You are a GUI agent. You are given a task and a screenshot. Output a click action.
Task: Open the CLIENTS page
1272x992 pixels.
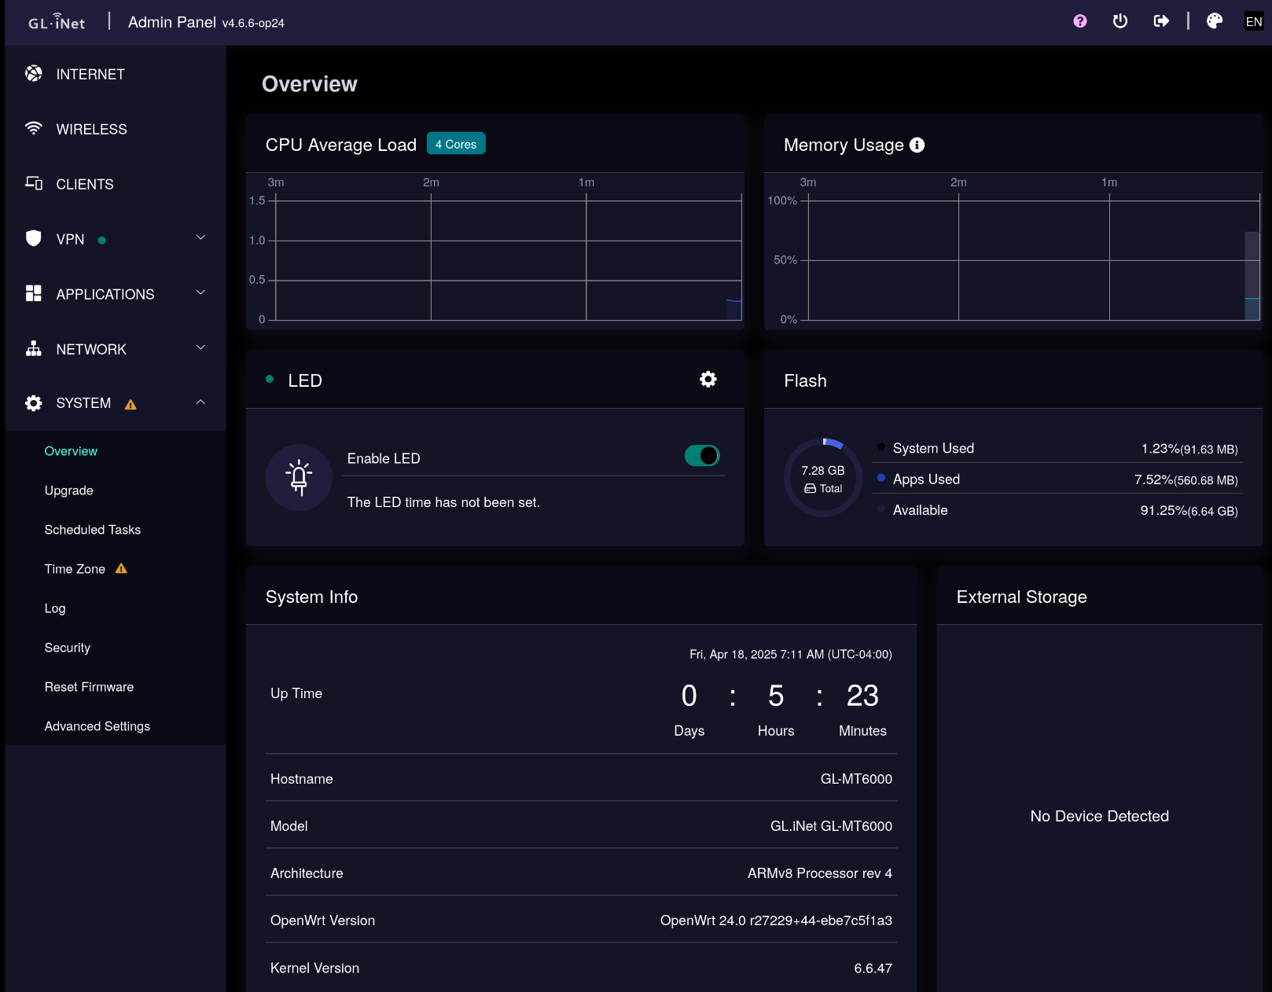(x=85, y=185)
